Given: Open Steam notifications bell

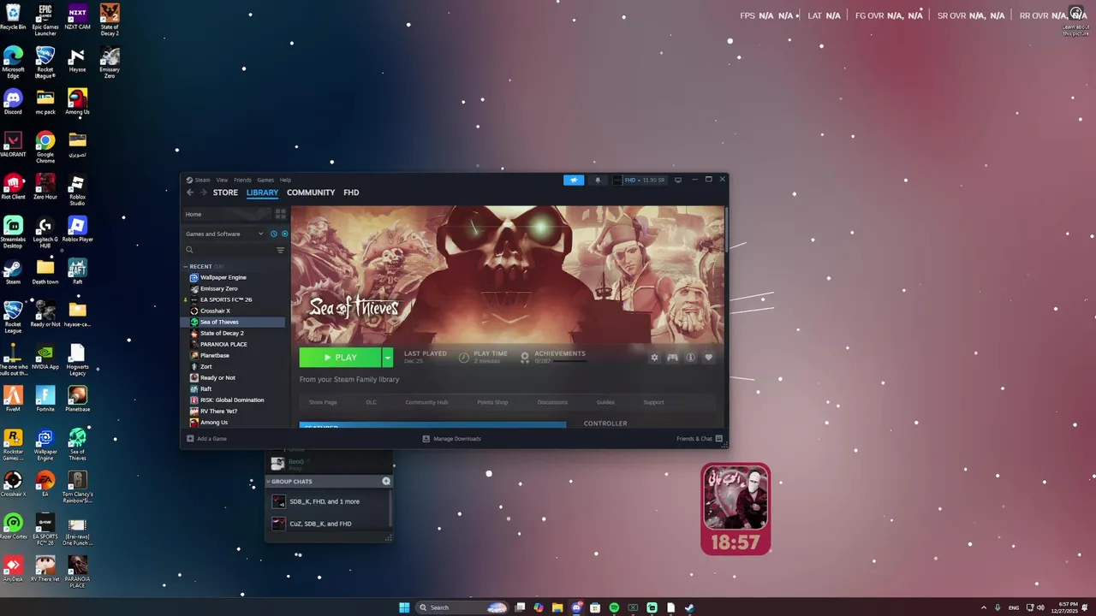Looking at the screenshot, I should pyautogui.click(x=598, y=180).
